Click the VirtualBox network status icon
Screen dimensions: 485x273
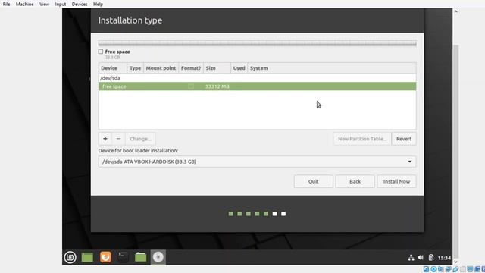(448, 269)
